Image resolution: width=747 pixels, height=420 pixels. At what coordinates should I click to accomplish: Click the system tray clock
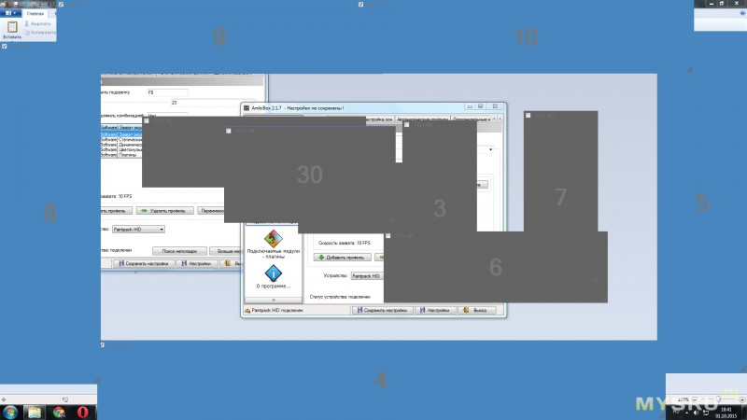click(726, 413)
